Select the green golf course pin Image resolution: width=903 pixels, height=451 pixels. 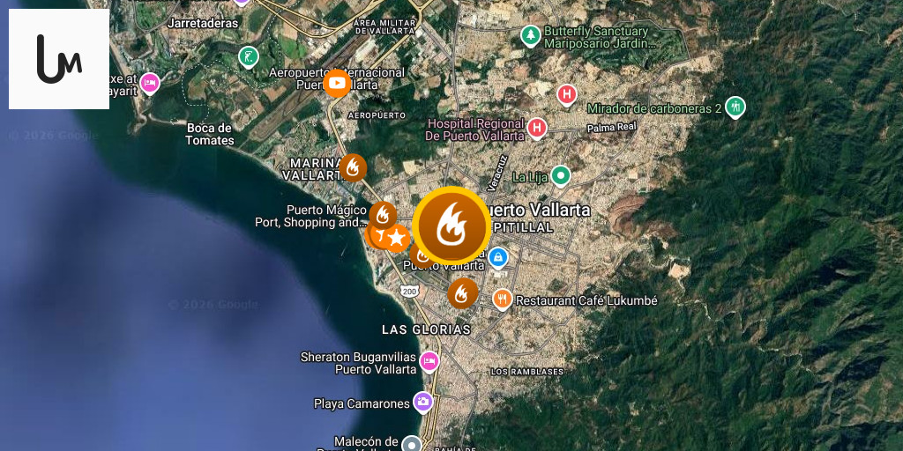coord(248,57)
